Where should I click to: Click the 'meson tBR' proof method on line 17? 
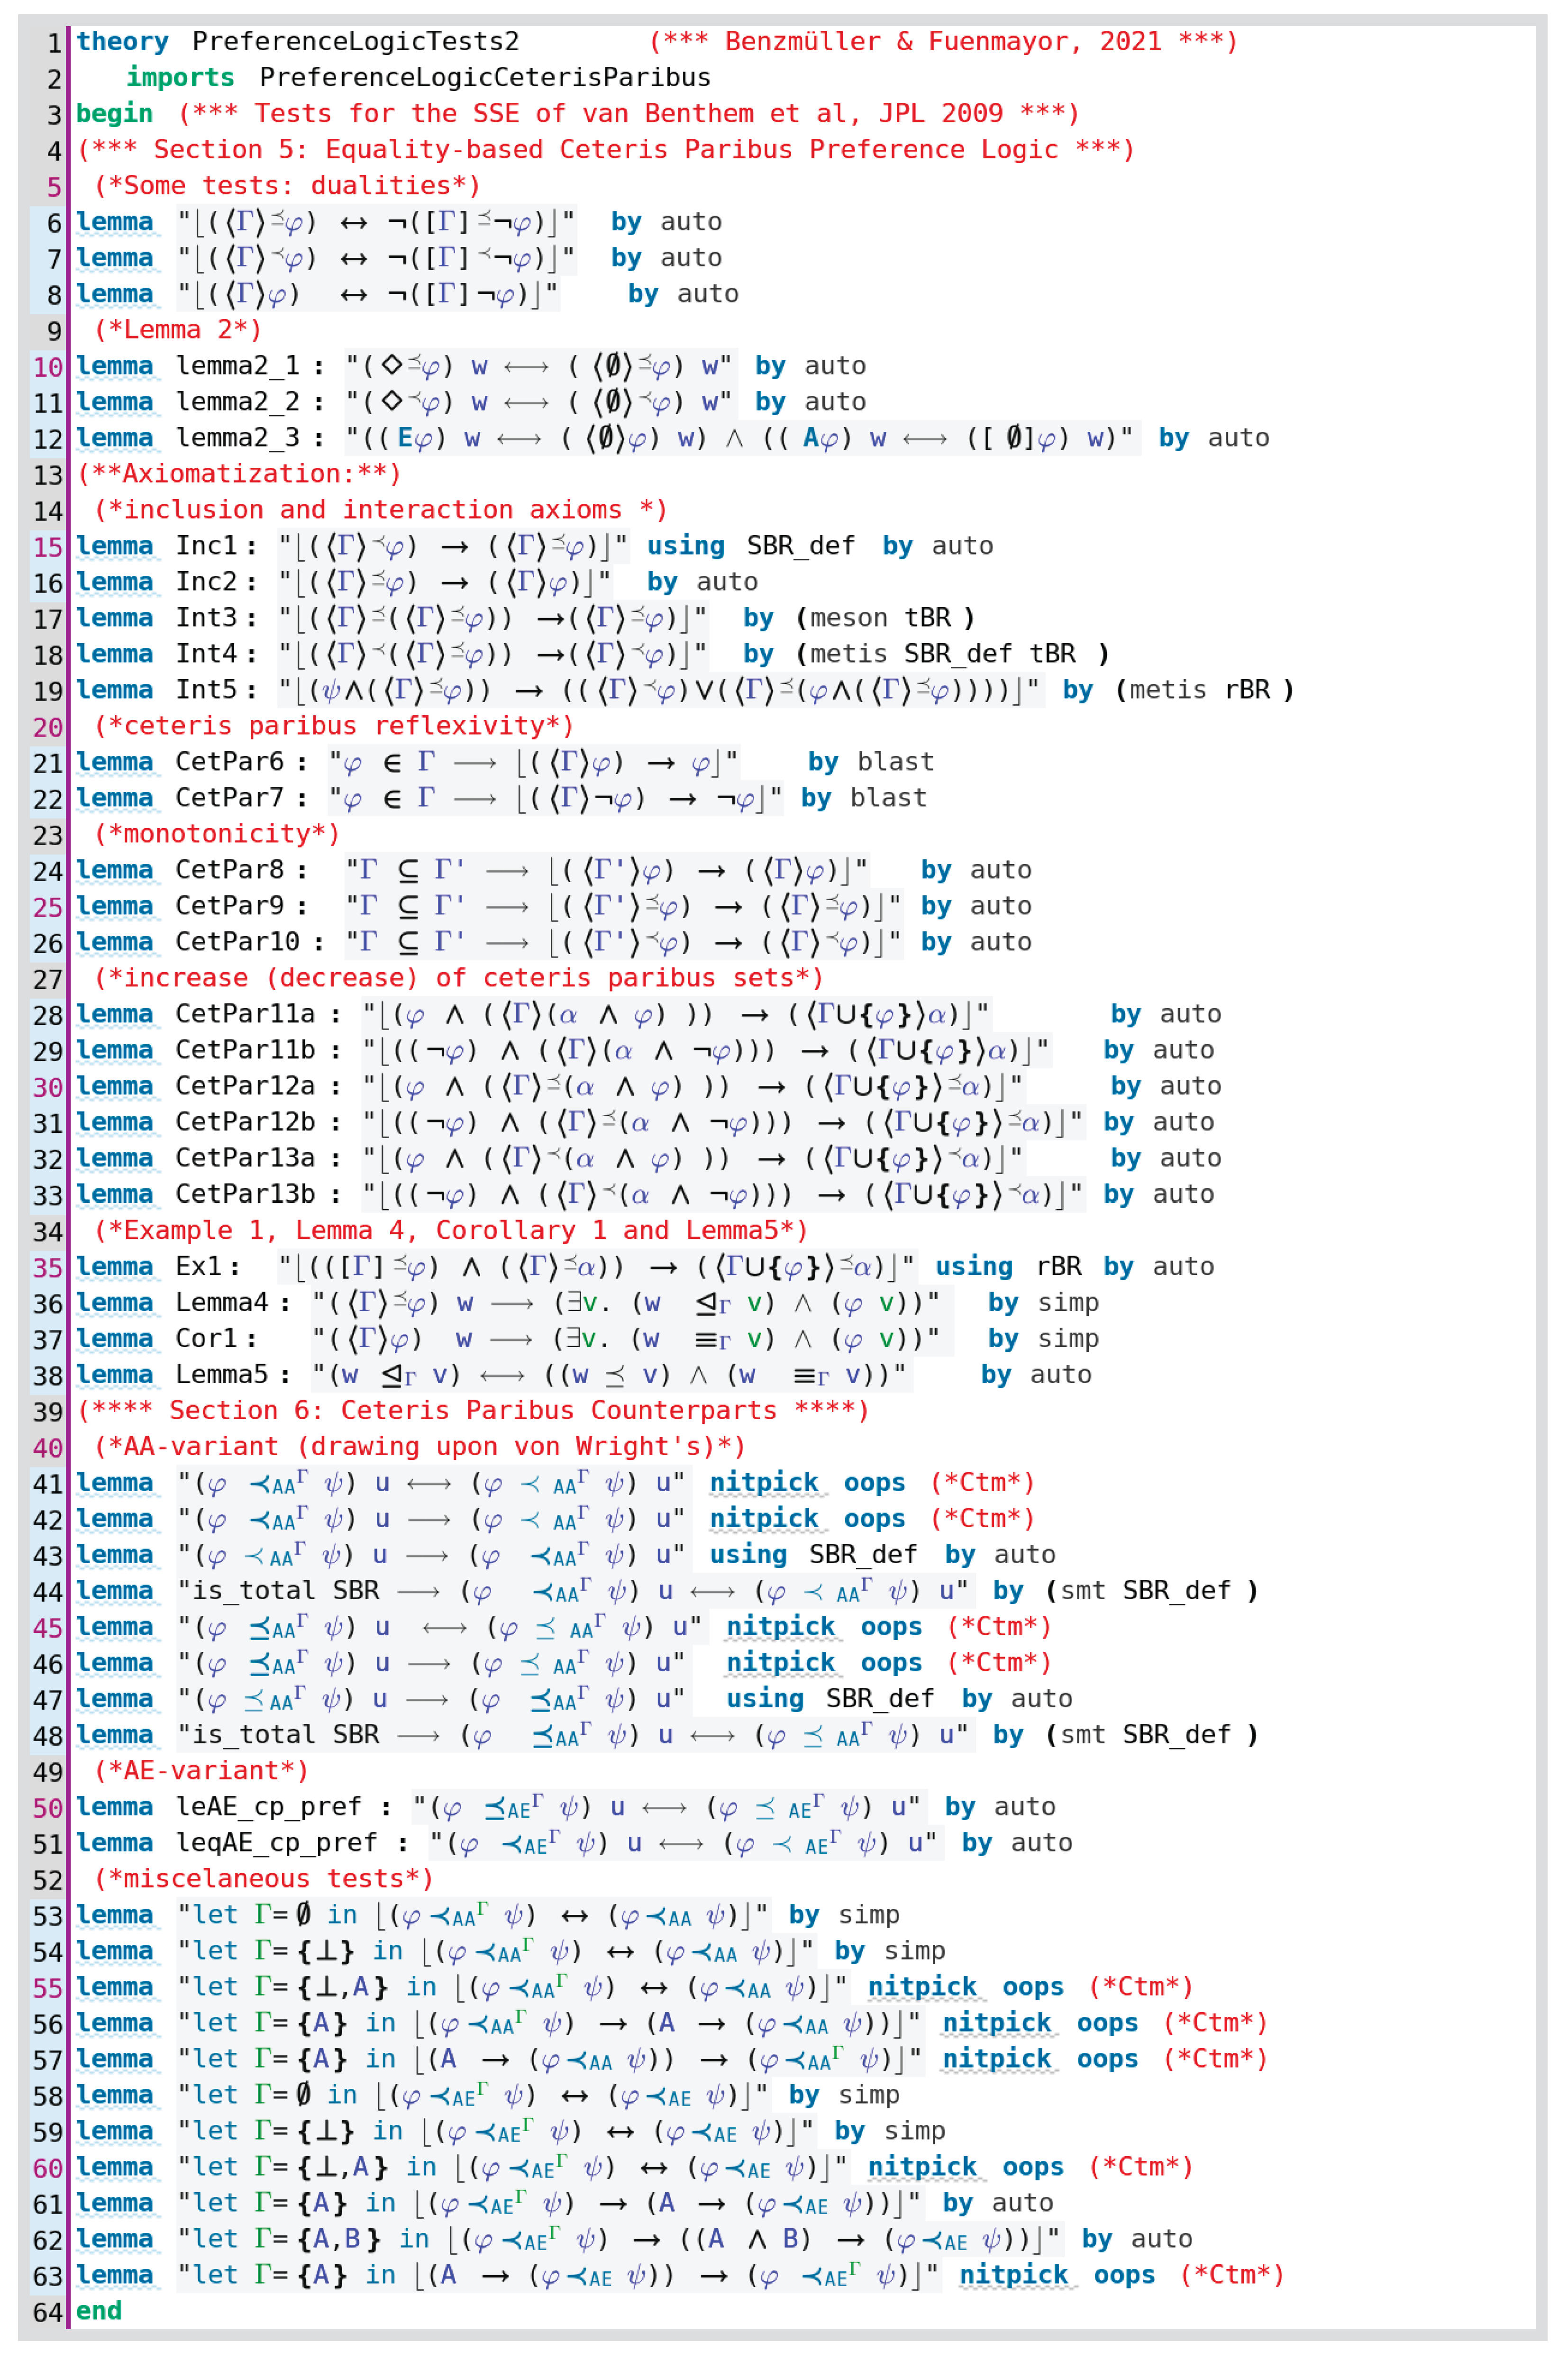(880, 618)
